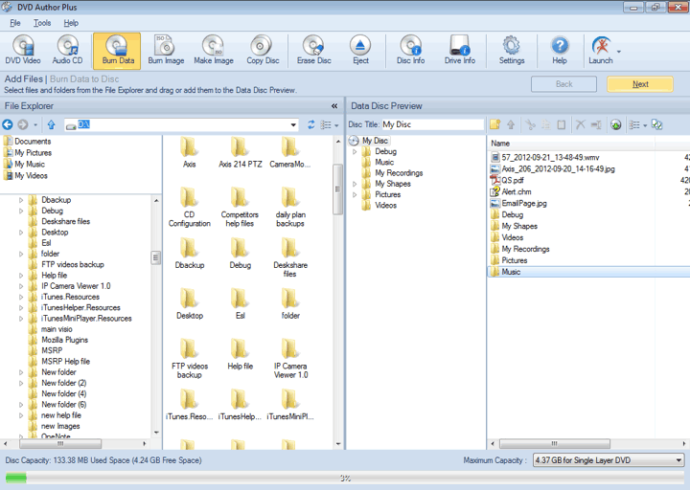The width and height of the screenshot is (690, 490).
Task: Collapse the File Explorer panel
Action: tap(334, 106)
